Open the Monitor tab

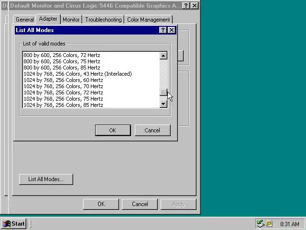(71, 20)
